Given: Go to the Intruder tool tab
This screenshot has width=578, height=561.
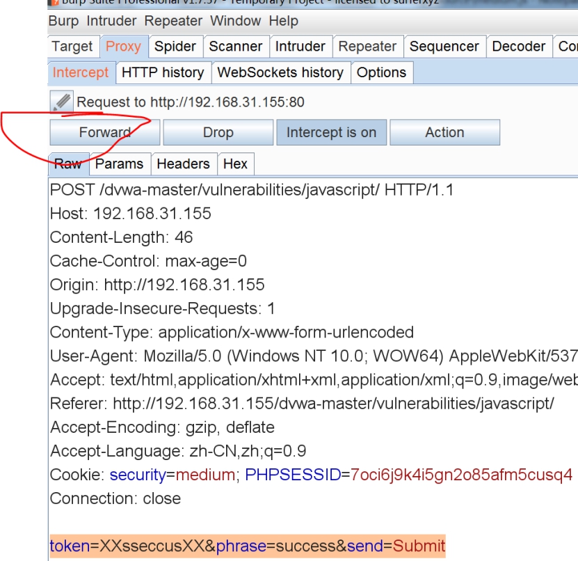Looking at the screenshot, I should 300,47.
